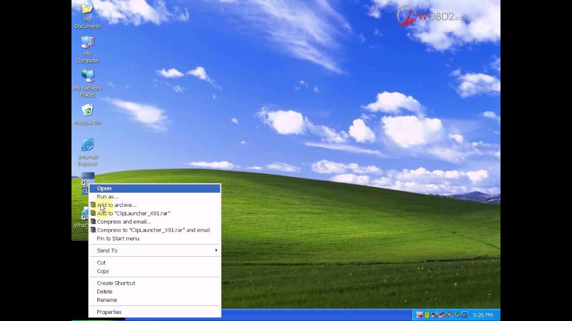The height and width of the screenshot is (321, 572).
Task: Select the Recycle Bin desktop icon
Action: click(88, 115)
